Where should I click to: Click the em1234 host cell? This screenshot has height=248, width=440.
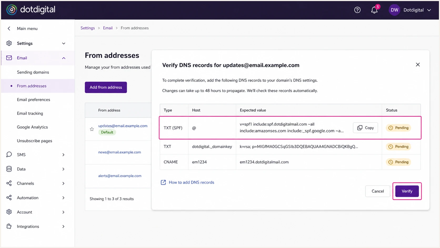pyautogui.click(x=199, y=162)
